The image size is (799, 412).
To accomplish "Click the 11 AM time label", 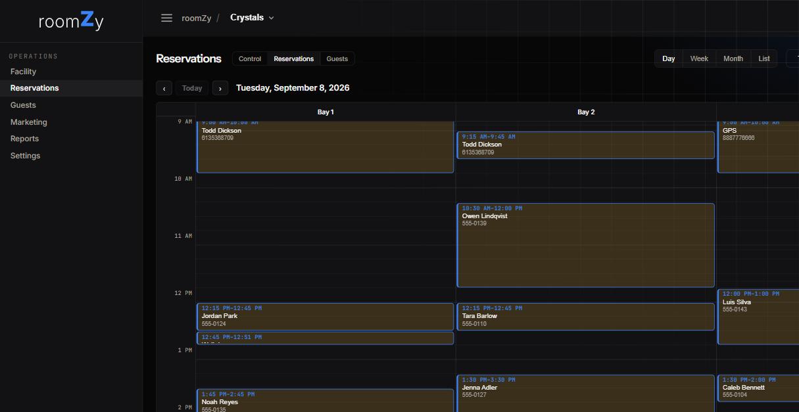I will [x=183, y=236].
